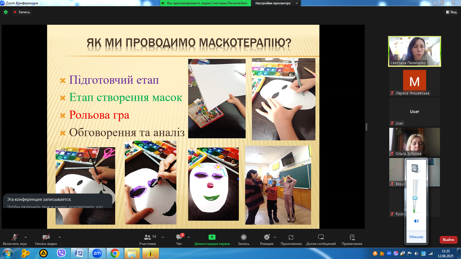Open the Участники participants panel
The height and width of the screenshot is (259, 461).
point(148,239)
